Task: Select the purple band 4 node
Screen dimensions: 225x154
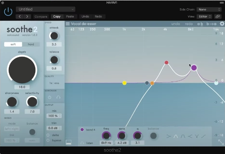Action: (194, 68)
